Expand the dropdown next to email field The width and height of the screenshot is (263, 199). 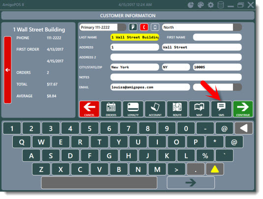[237, 87]
